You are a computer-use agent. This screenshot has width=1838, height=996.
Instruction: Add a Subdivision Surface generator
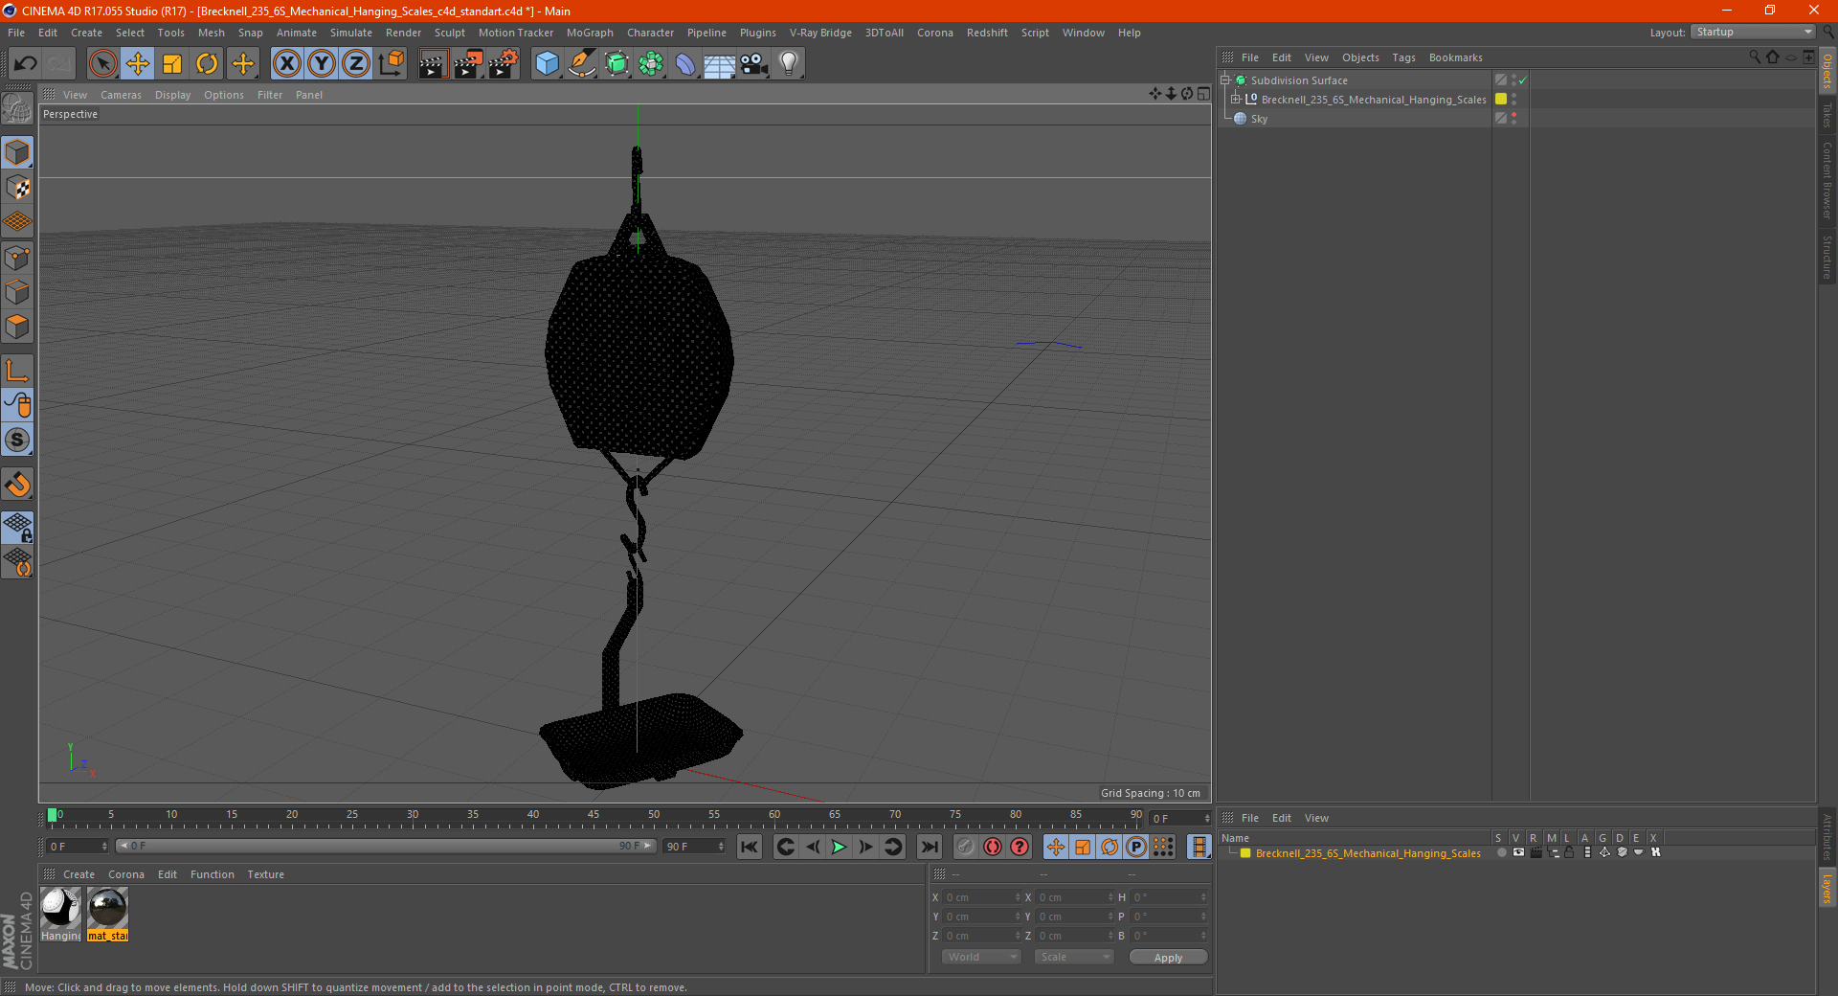(x=616, y=64)
